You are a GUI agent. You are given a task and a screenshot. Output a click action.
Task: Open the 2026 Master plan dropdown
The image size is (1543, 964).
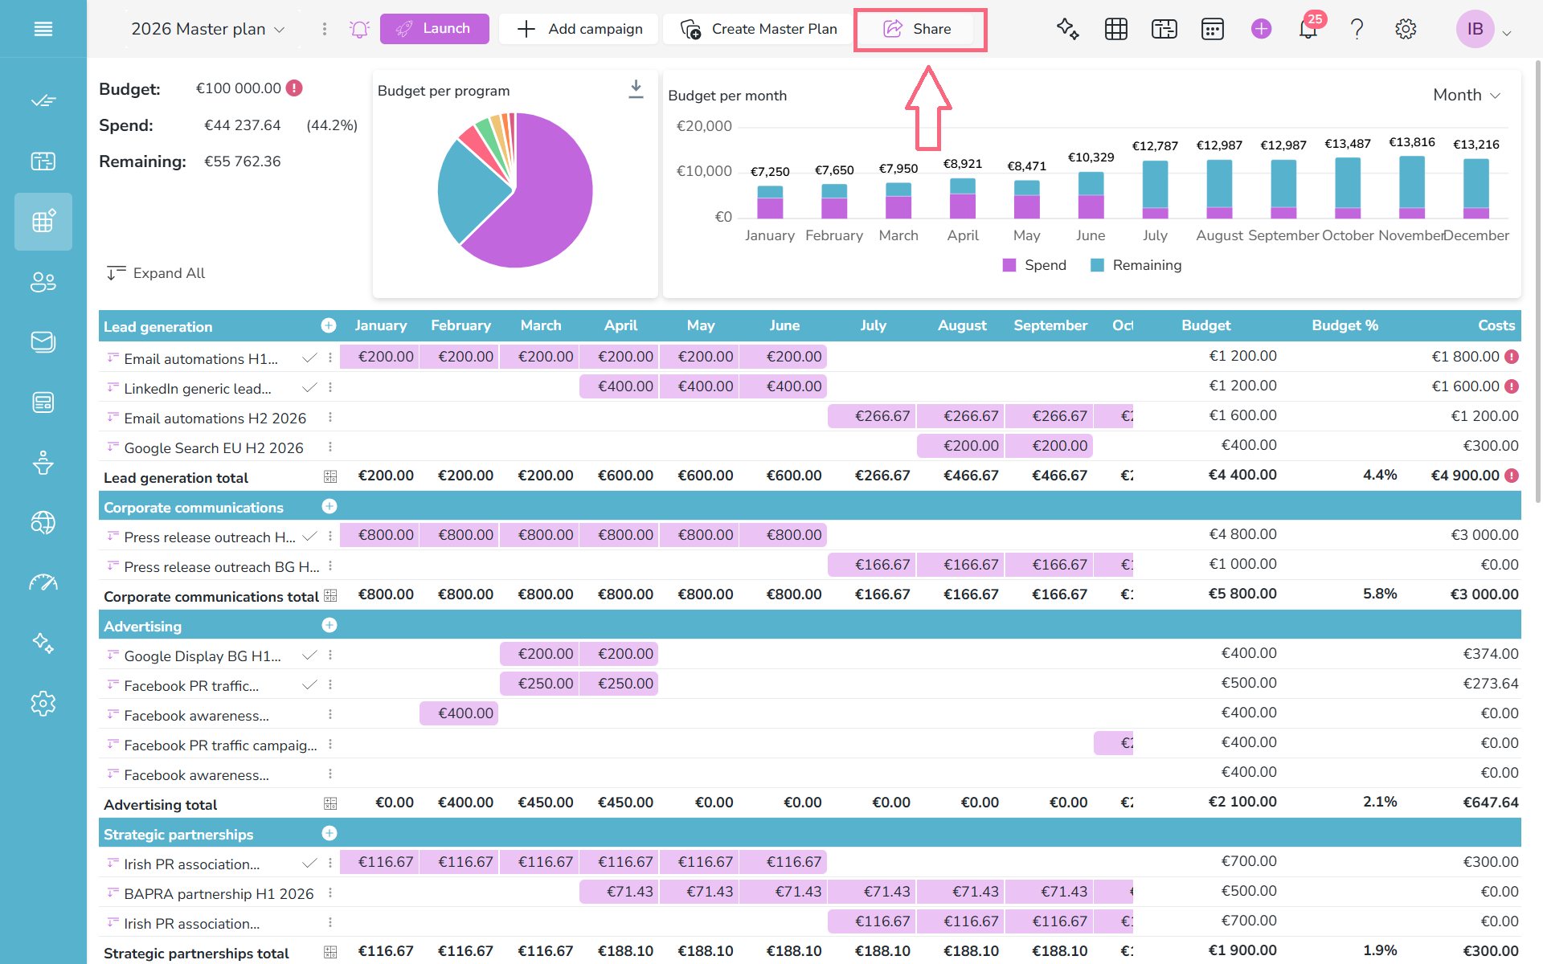(x=208, y=29)
